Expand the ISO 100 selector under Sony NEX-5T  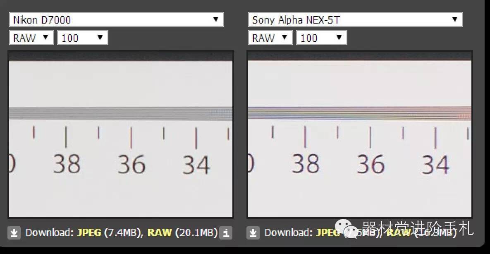pos(321,38)
